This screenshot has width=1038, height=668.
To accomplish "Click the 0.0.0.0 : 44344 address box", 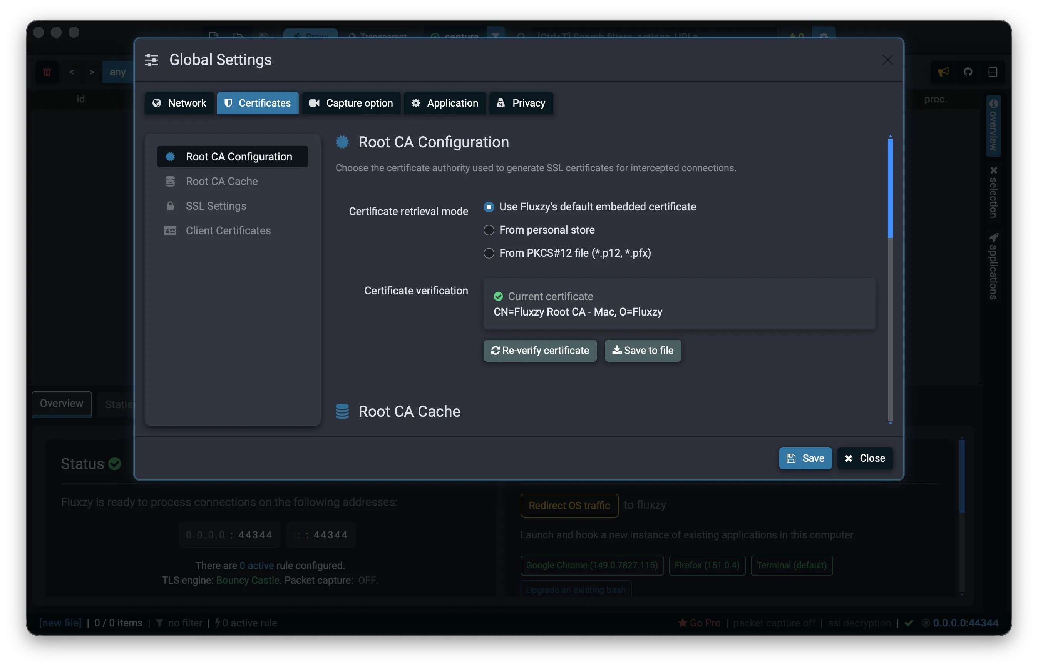I will coord(229,535).
